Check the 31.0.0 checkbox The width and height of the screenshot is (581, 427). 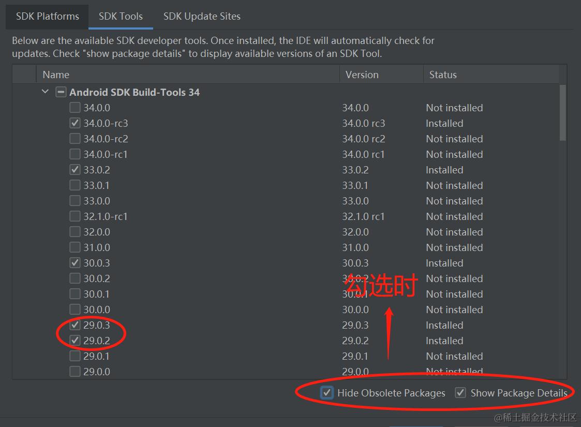click(x=75, y=247)
